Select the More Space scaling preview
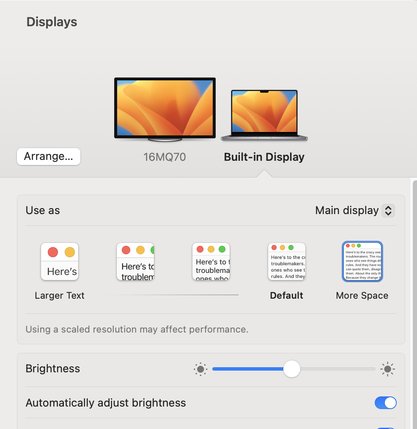 coord(362,261)
